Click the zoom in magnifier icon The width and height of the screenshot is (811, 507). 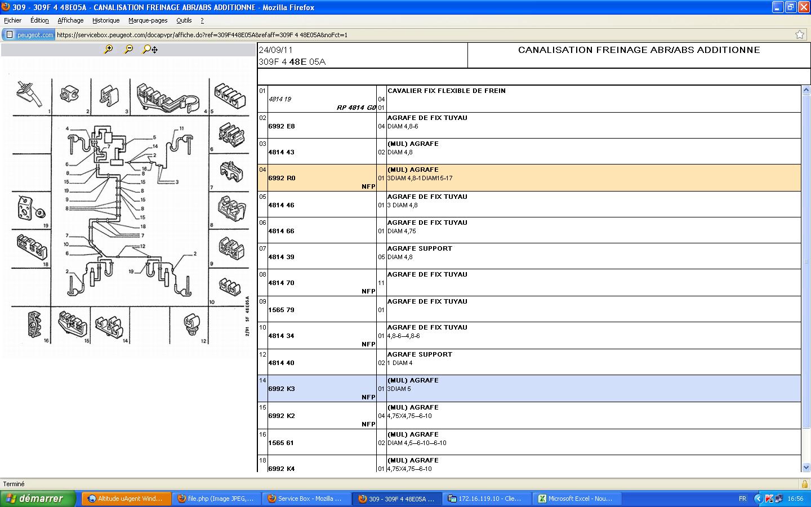[x=109, y=50]
